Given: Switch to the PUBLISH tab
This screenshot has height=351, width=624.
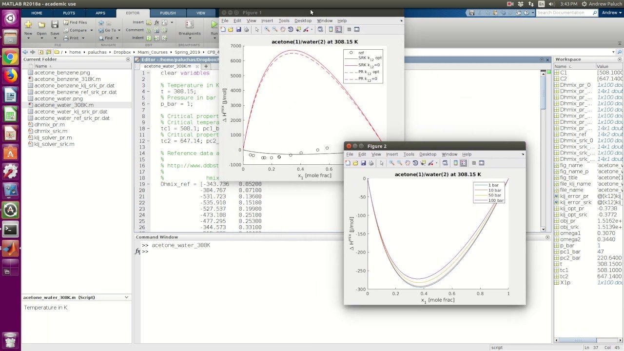Looking at the screenshot, I should point(168,13).
